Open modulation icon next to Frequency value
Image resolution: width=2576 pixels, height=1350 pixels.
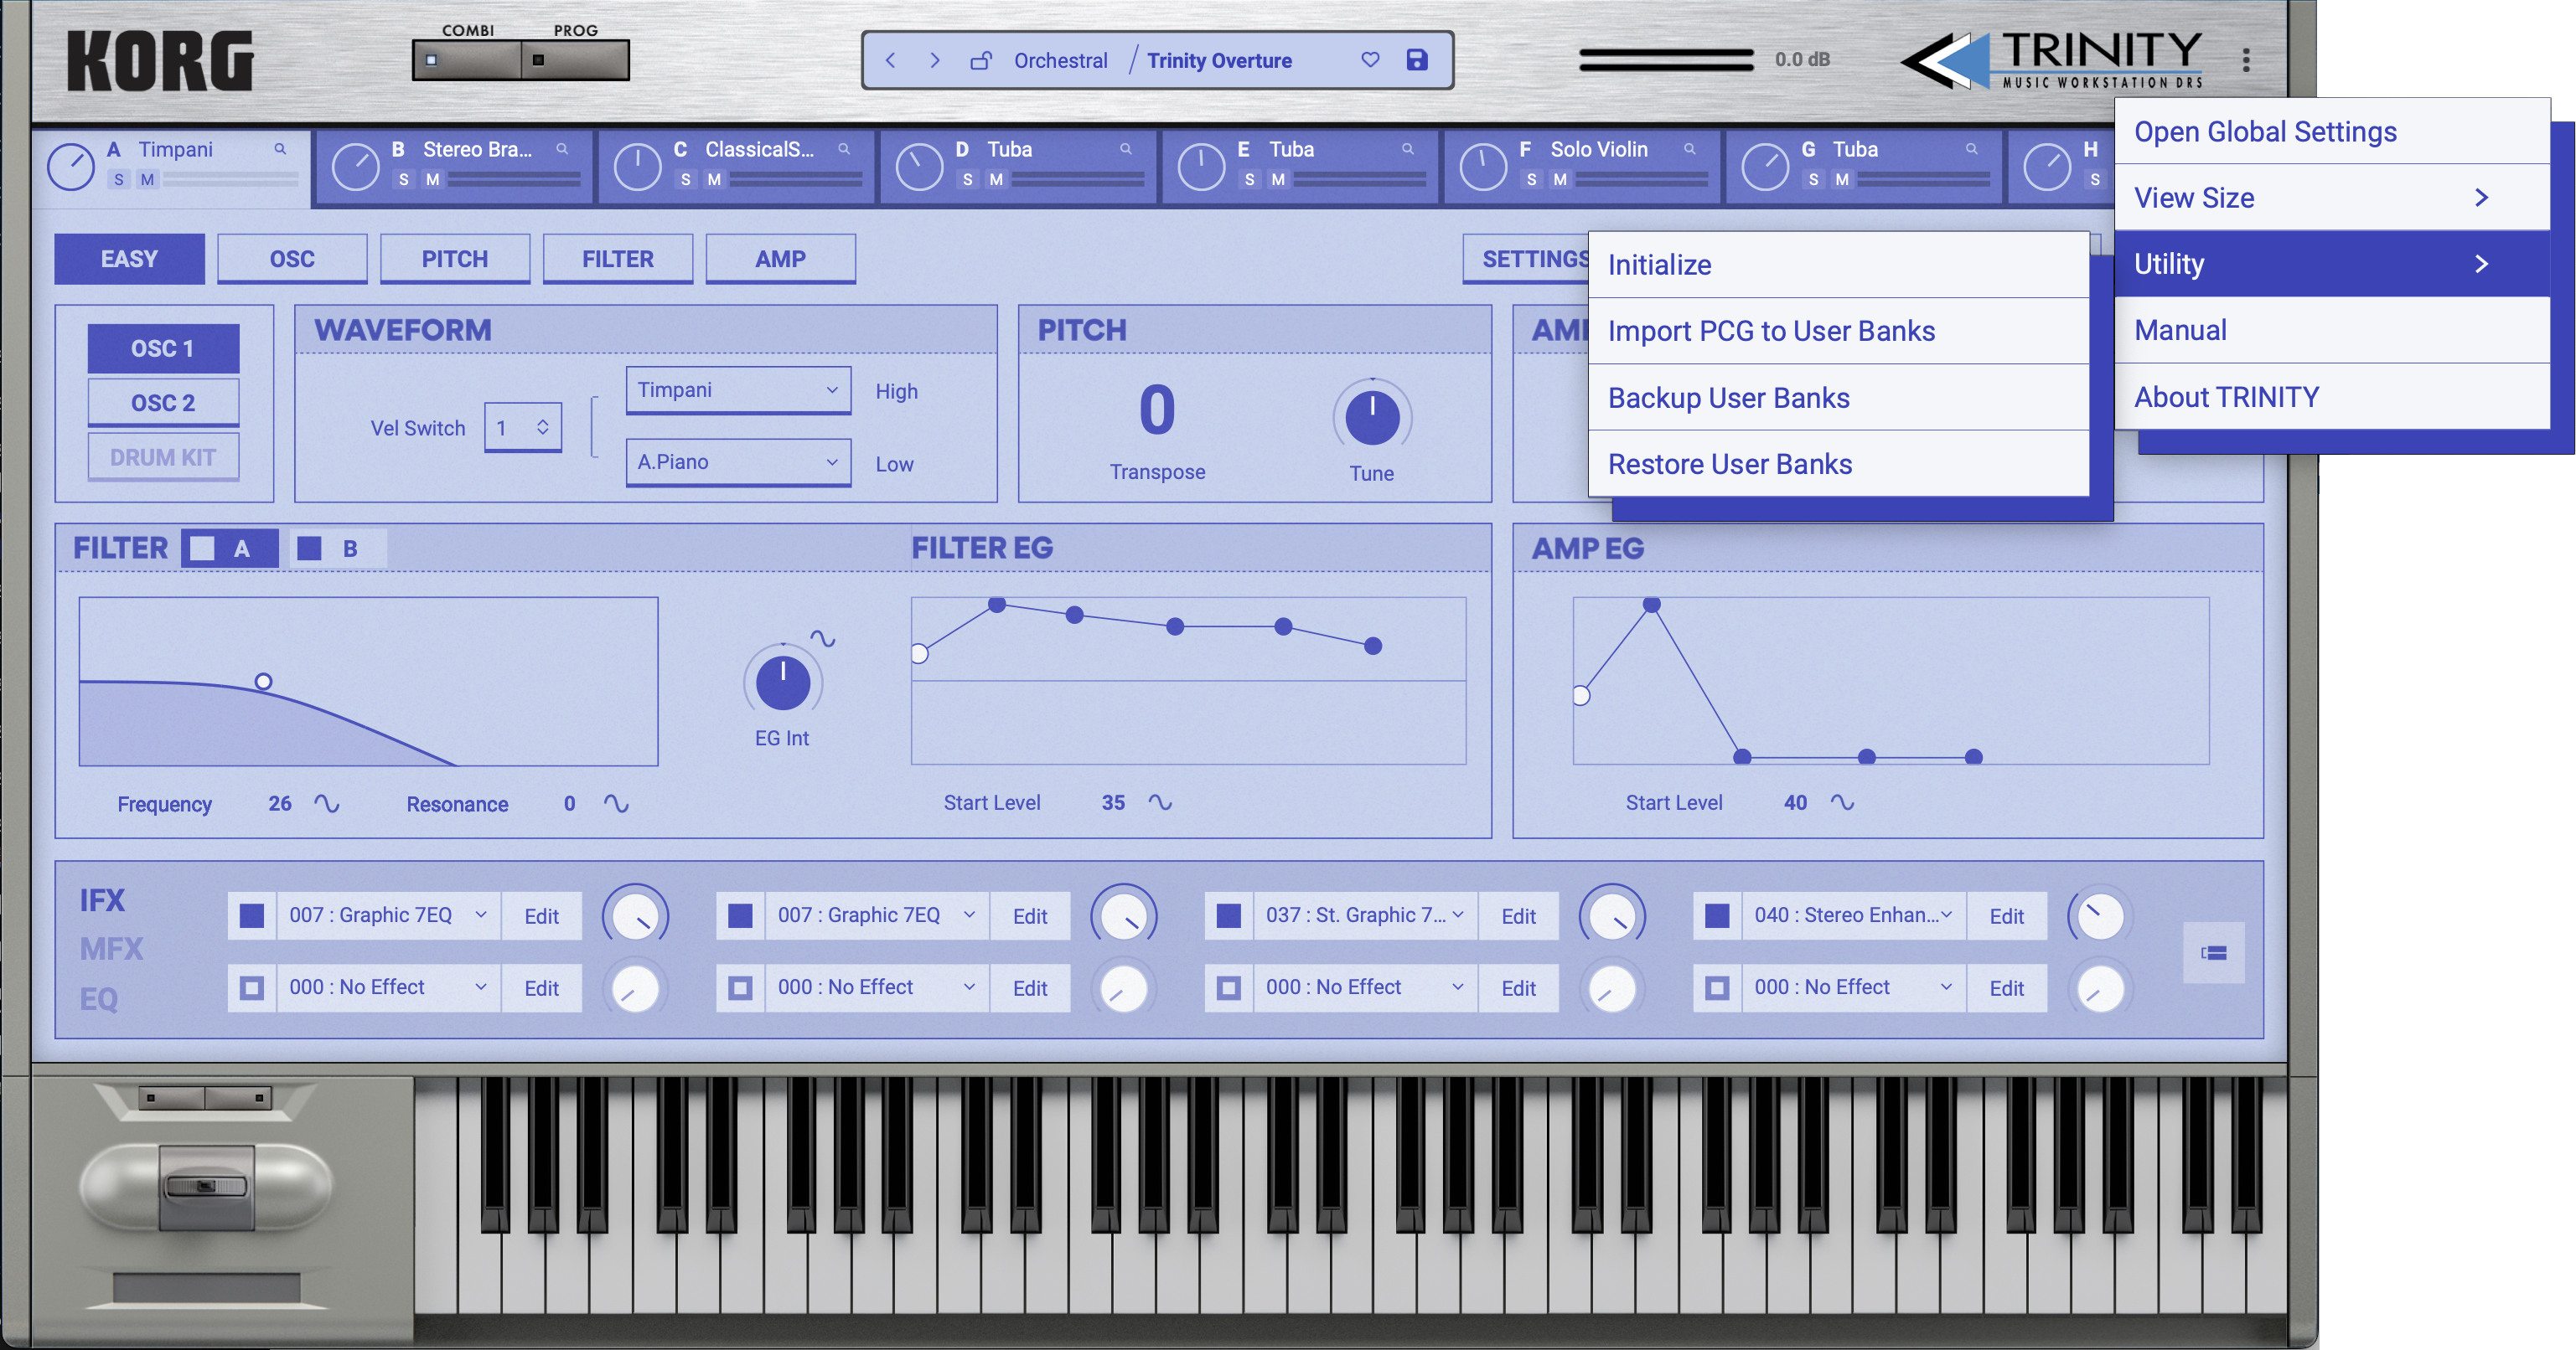tap(327, 803)
